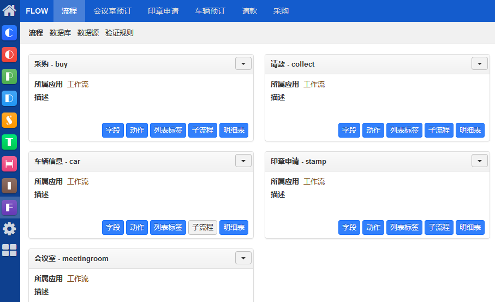
Task: Expand the dropdown on the 请款 - collect card
Action: tap(479, 63)
